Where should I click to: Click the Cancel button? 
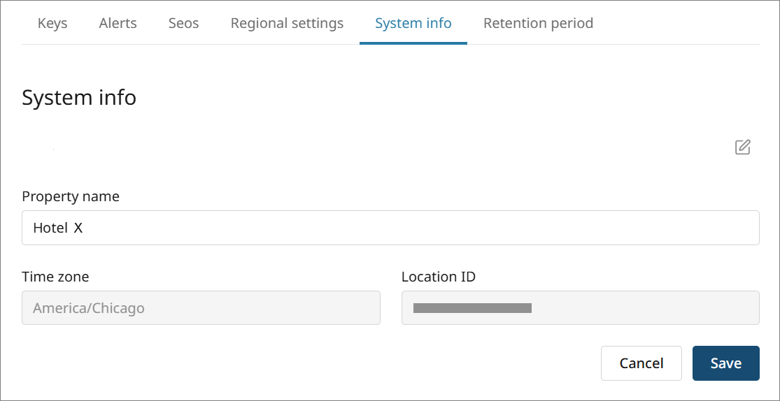[x=641, y=363]
